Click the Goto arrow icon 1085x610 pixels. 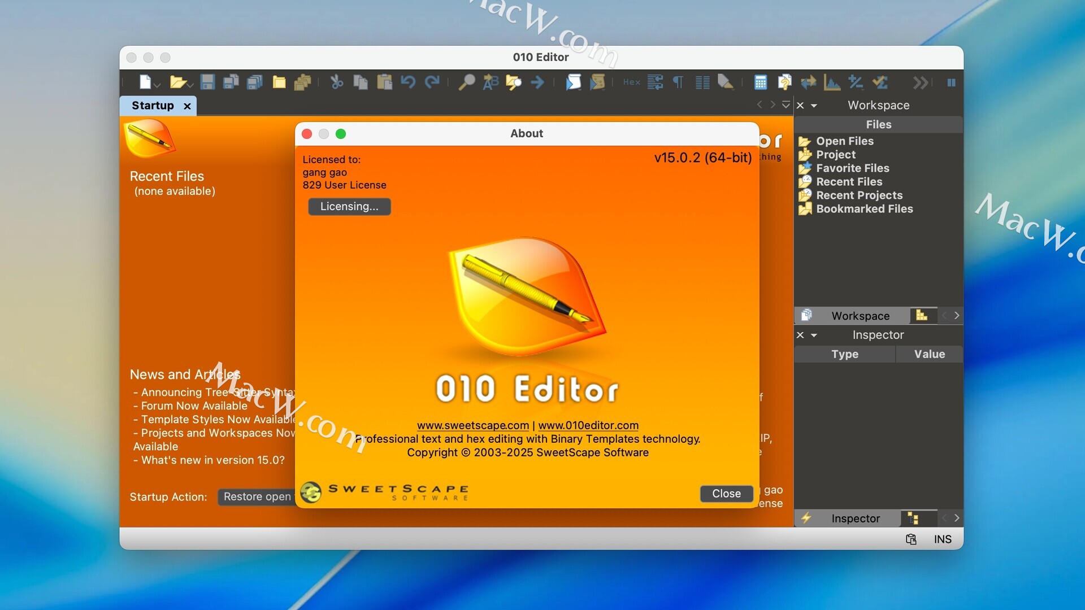tap(537, 82)
